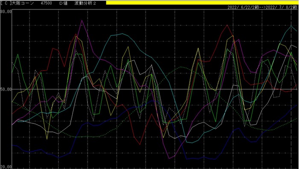Click the 波動分析2 label
The image size is (299, 169).
85,3
